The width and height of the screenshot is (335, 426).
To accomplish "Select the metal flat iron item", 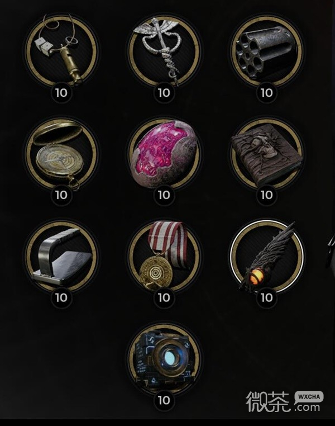I will point(61,257).
